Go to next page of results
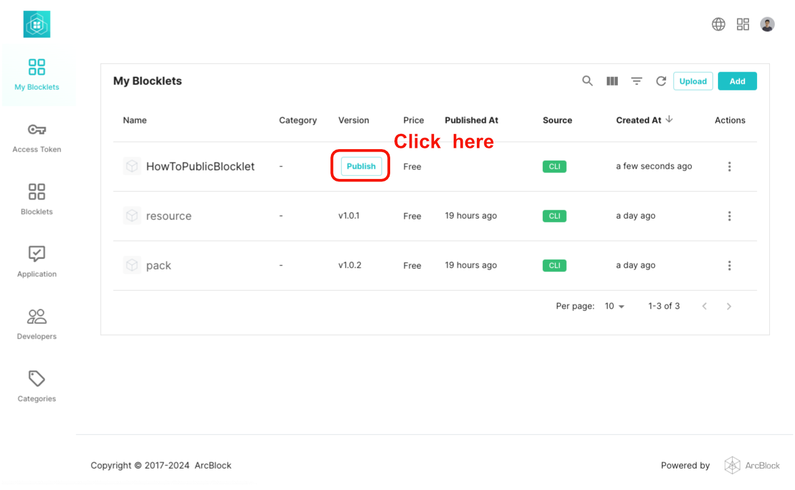795x490 pixels. point(728,306)
